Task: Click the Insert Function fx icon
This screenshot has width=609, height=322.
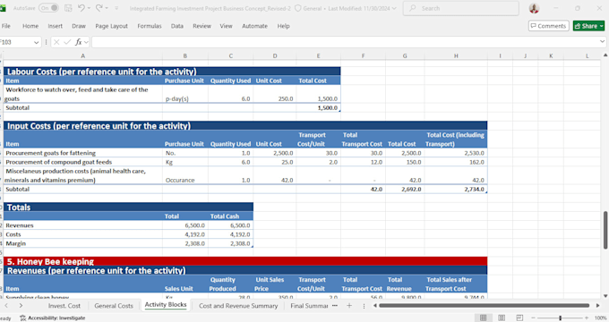Action: [x=79, y=42]
